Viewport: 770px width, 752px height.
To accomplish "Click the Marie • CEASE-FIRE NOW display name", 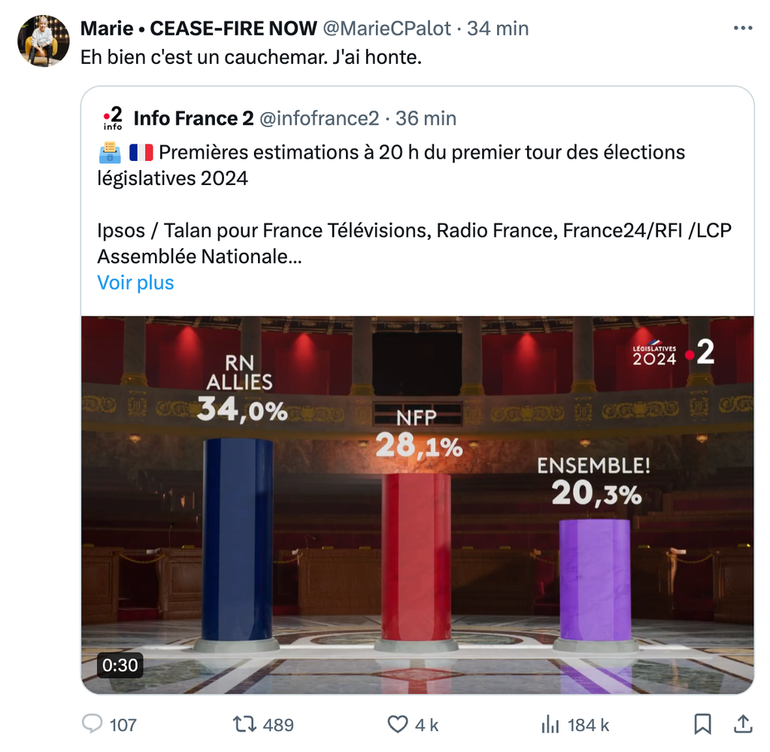I will coord(199,29).
